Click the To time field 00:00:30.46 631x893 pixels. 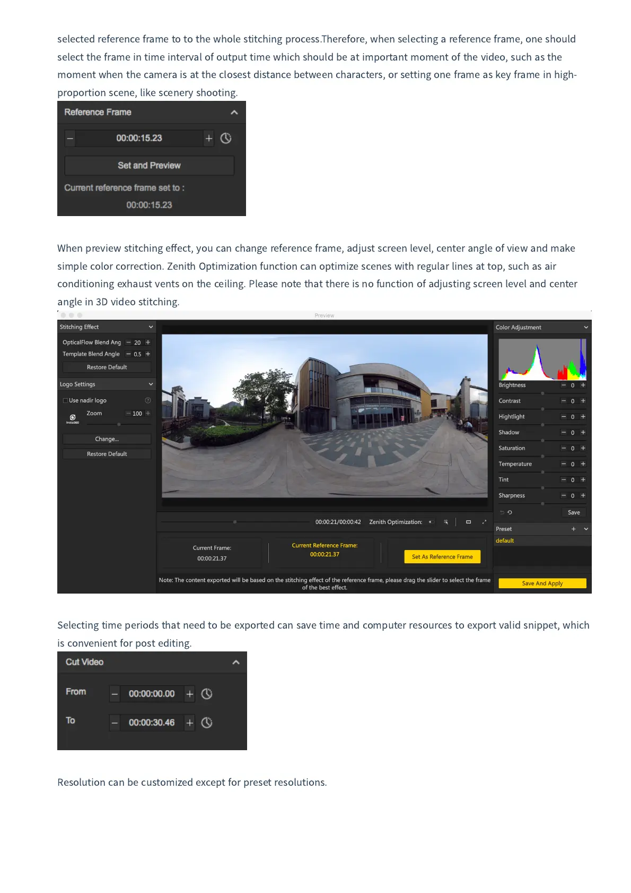click(152, 723)
